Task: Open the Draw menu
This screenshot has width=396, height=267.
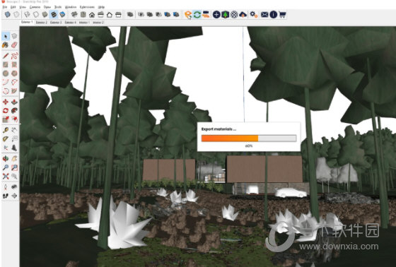Action: click(x=47, y=7)
